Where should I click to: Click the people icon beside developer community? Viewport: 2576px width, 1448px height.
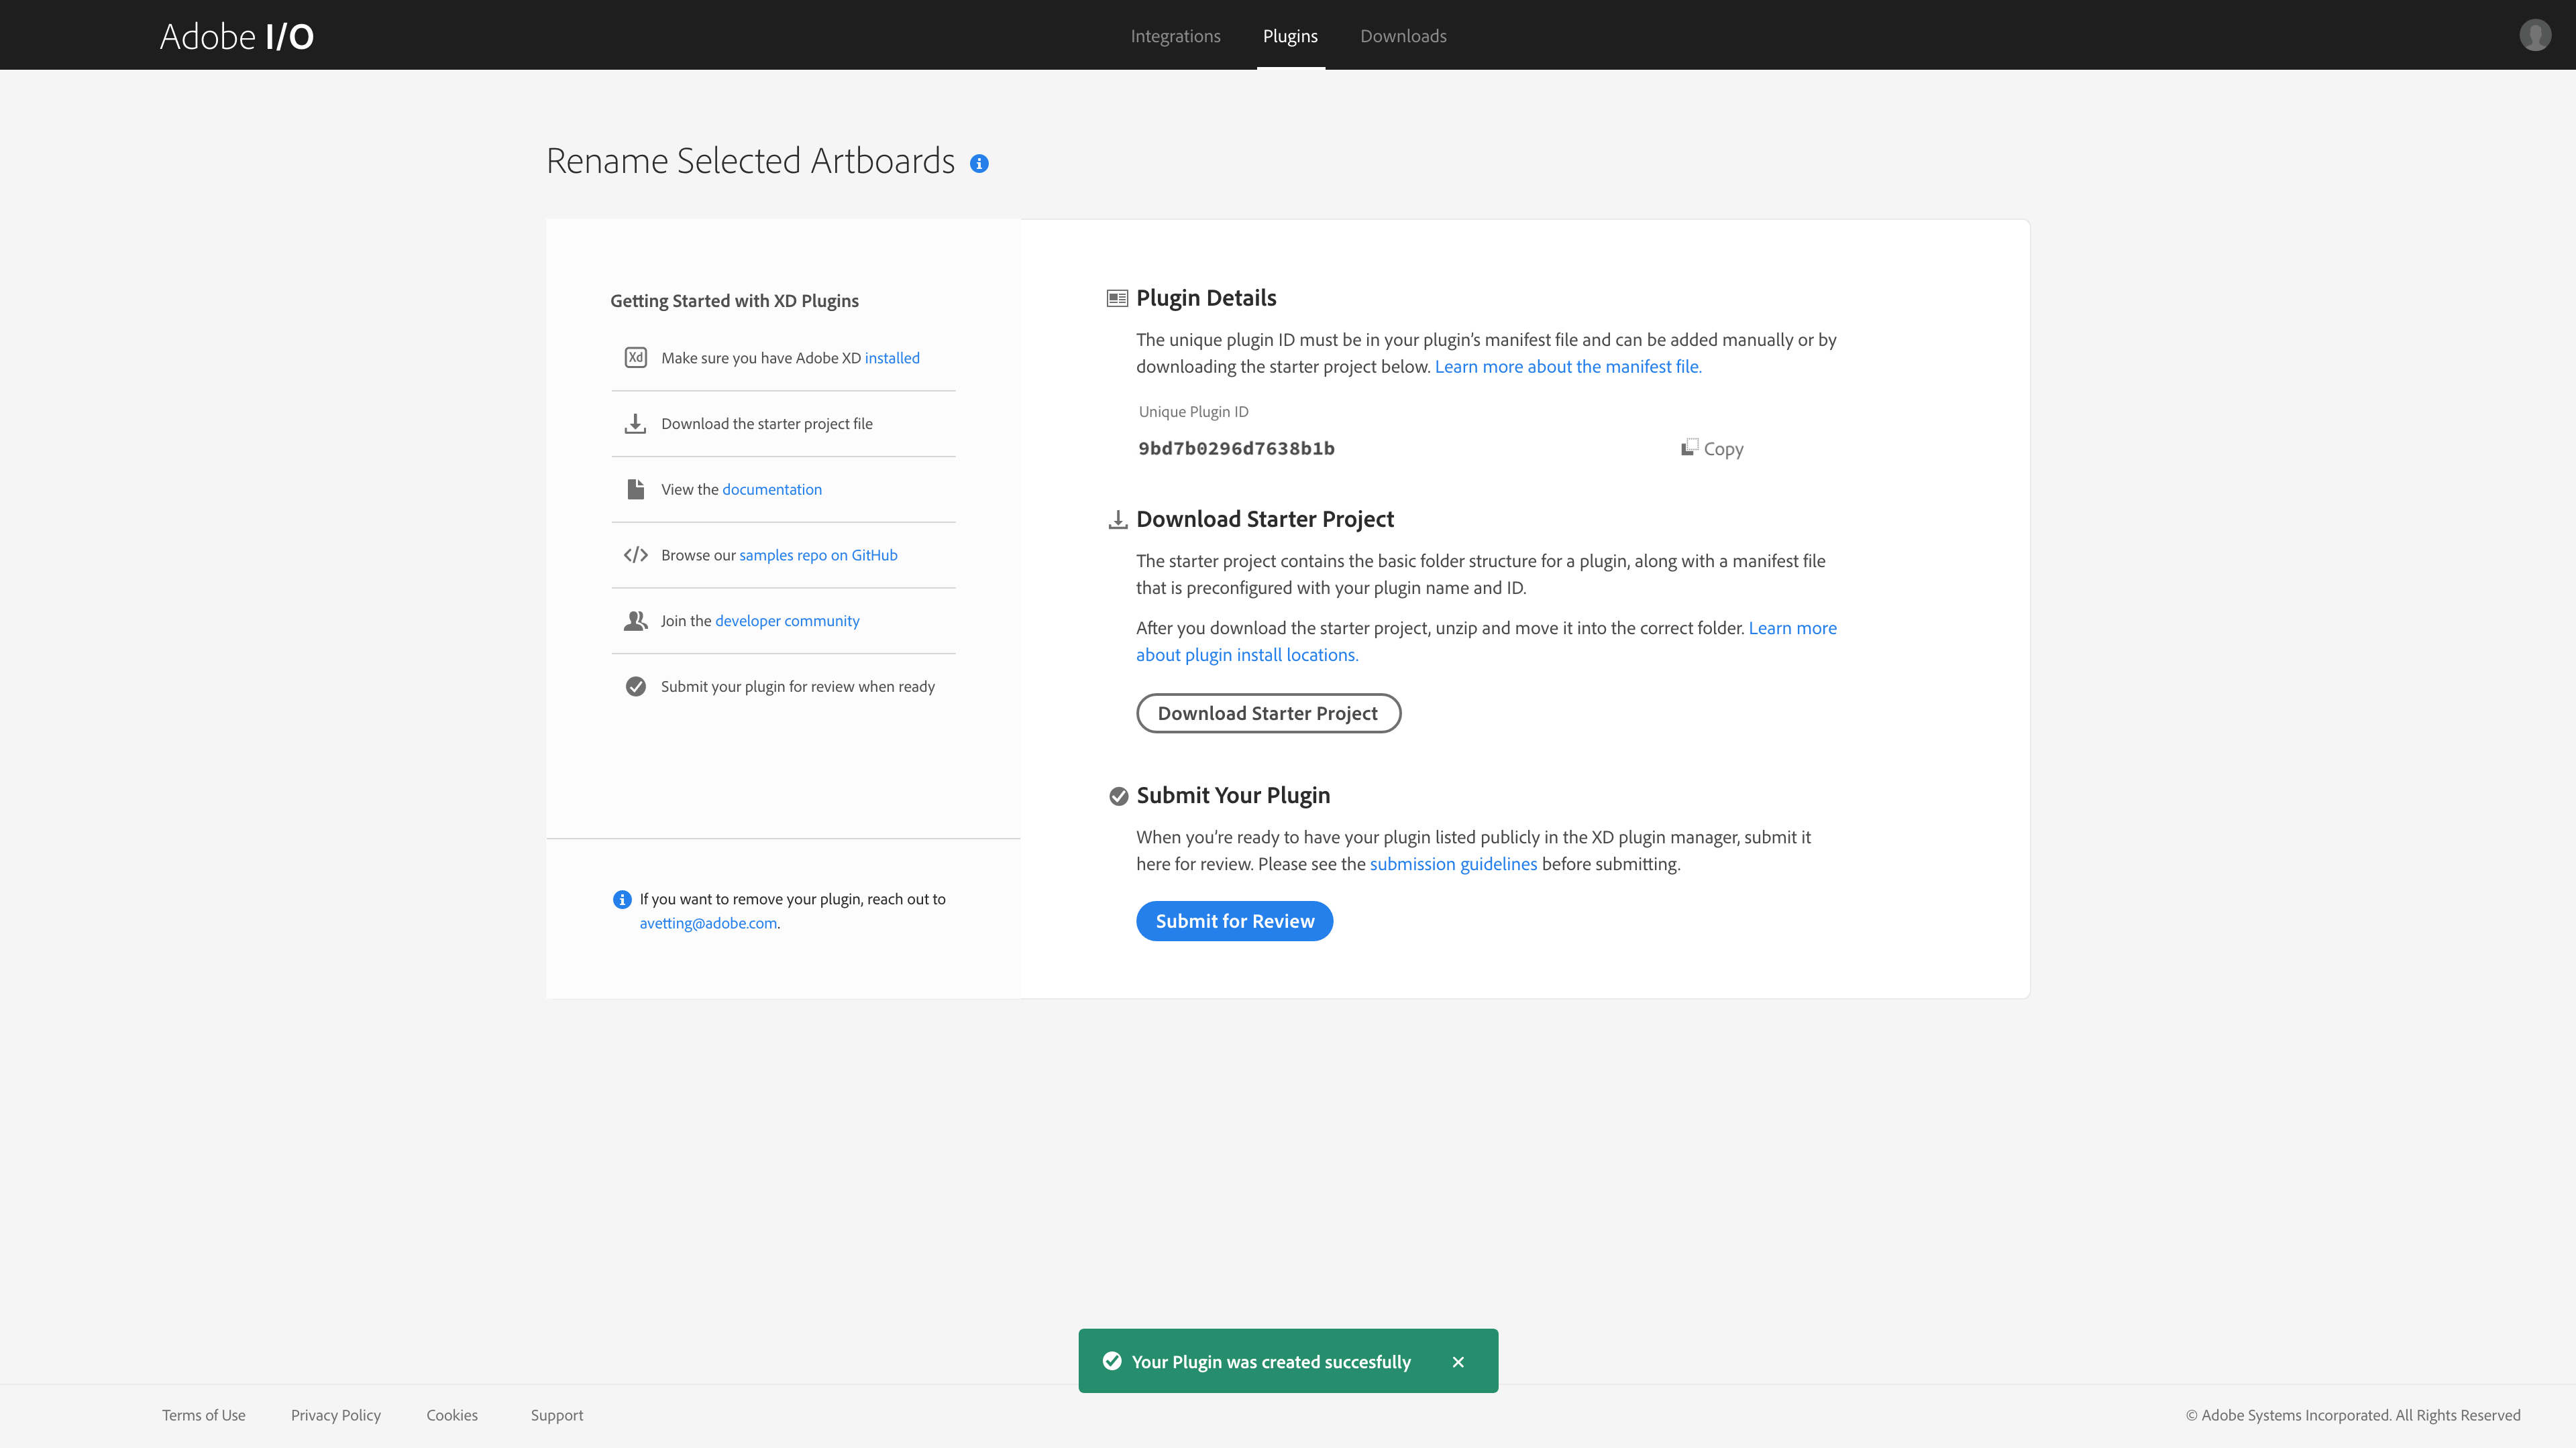point(636,621)
